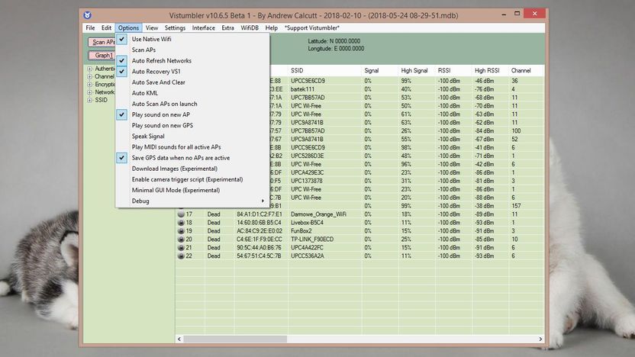The width and height of the screenshot is (635, 357).
Task: Click the signal icon for row 20
Action: coord(181,240)
